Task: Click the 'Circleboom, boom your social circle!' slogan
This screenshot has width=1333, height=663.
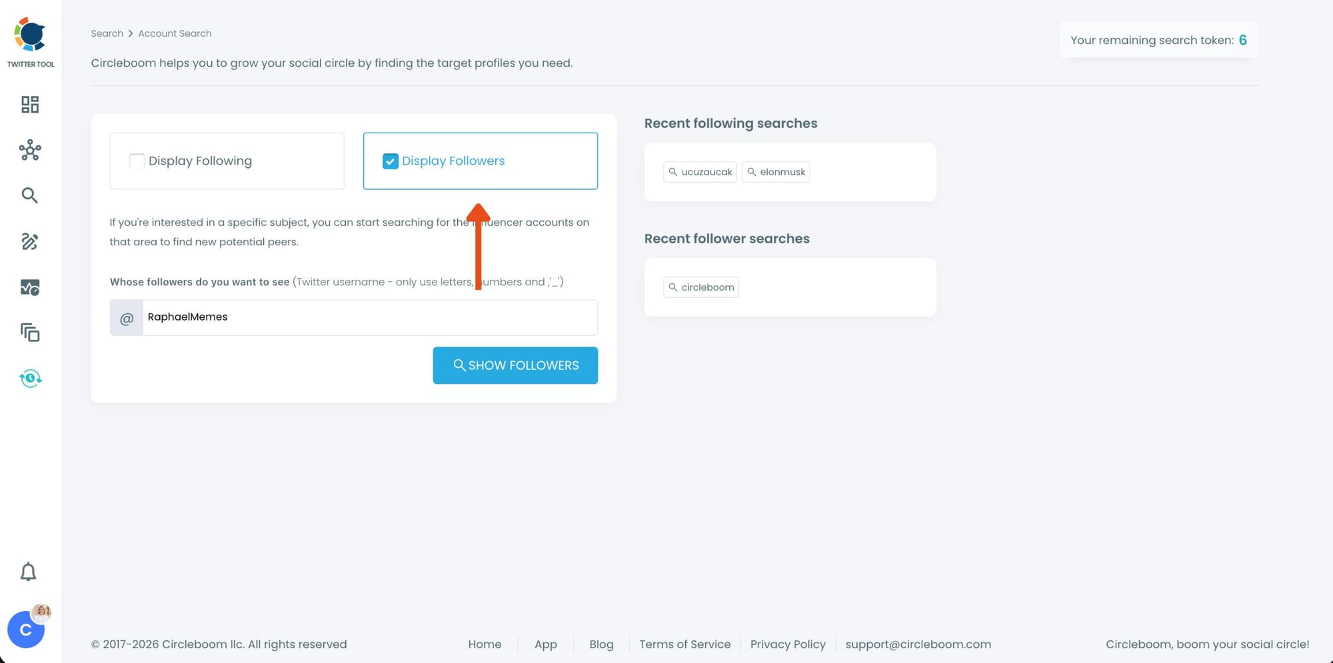Action: click(1207, 644)
